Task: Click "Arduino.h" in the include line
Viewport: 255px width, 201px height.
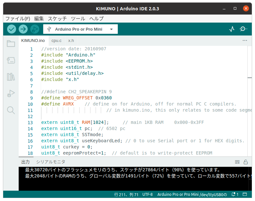Action: click(x=80, y=55)
